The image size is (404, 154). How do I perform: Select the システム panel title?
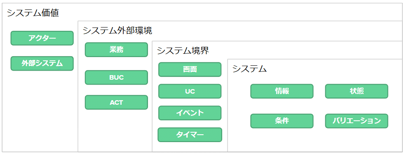coord(249,69)
